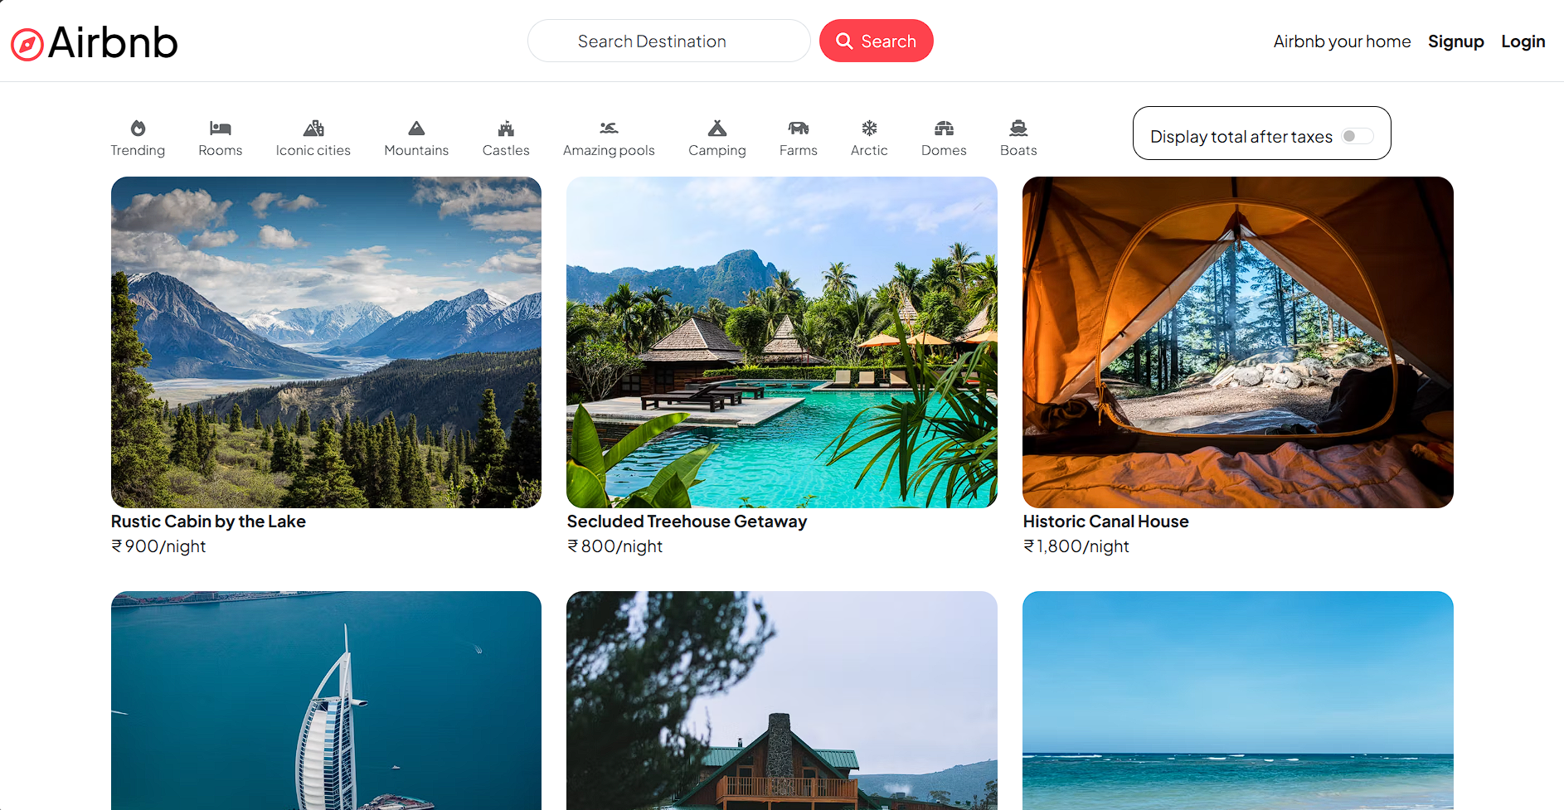Viewport: 1564px width, 810px height.
Task: Focus the Search Destination input field
Action: pos(668,41)
